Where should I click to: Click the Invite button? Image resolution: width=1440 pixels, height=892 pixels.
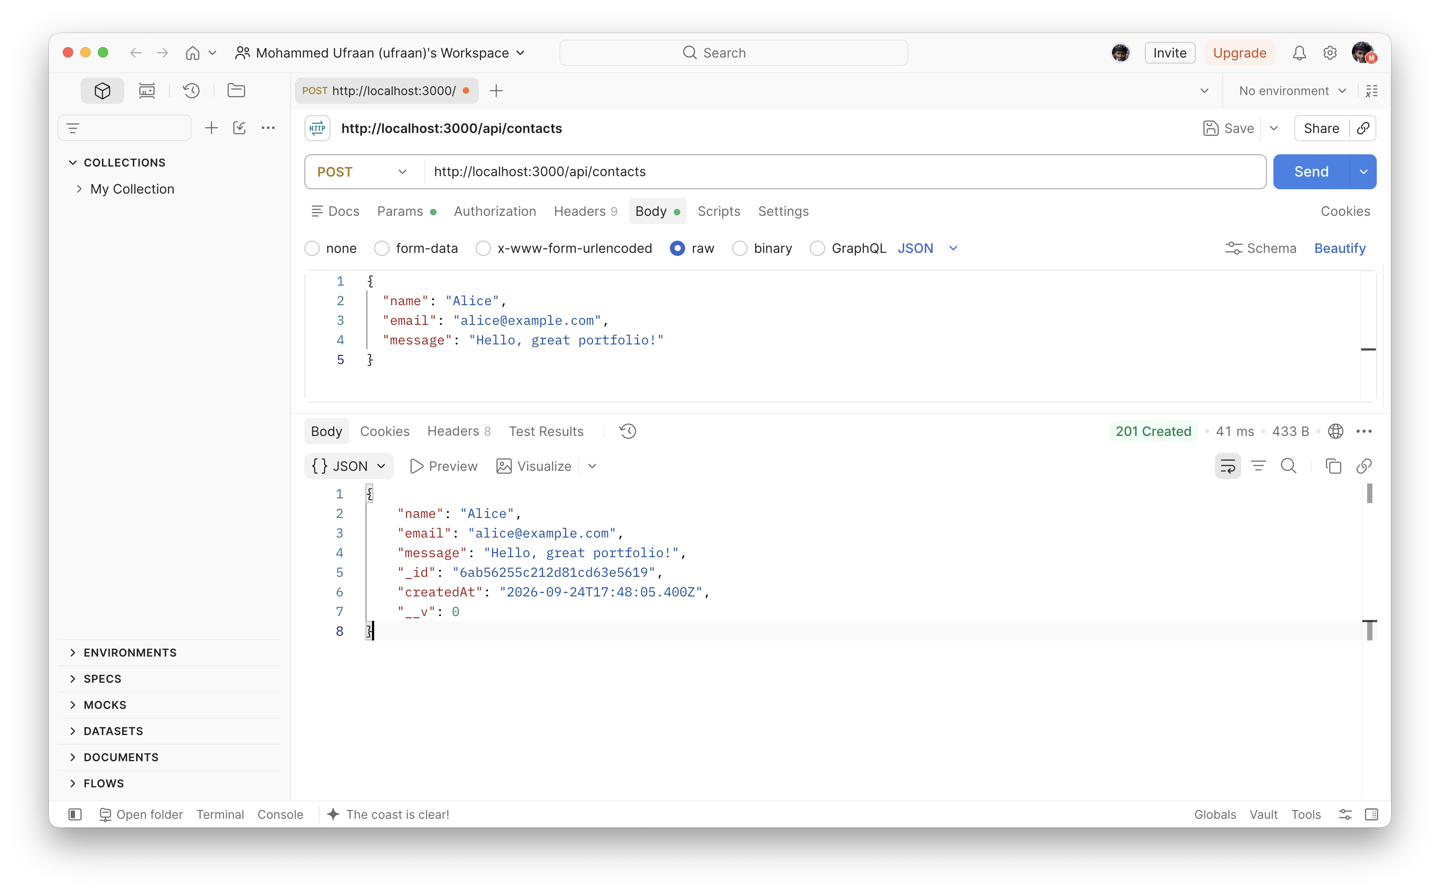1169,53
